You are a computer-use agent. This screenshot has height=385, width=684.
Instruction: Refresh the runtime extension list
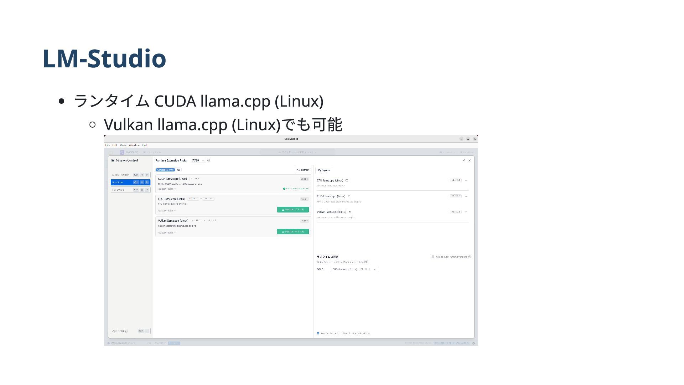304,170
